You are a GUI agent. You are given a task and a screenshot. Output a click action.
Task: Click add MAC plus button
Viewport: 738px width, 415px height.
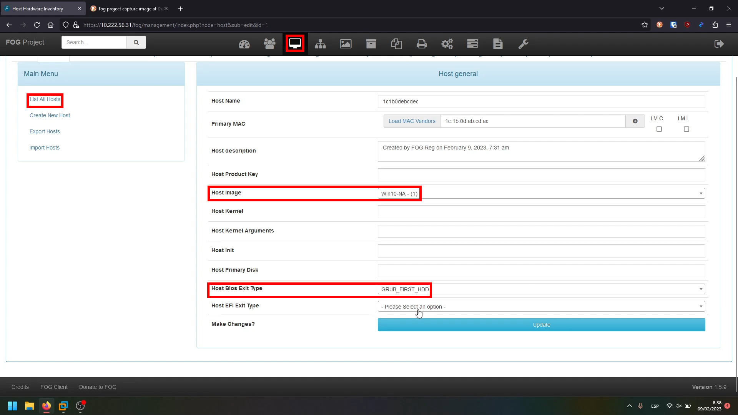pyautogui.click(x=635, y=121)
